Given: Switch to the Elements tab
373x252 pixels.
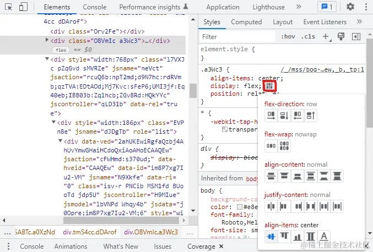Looking at the screenshot, I should click(x=57, y=7).
